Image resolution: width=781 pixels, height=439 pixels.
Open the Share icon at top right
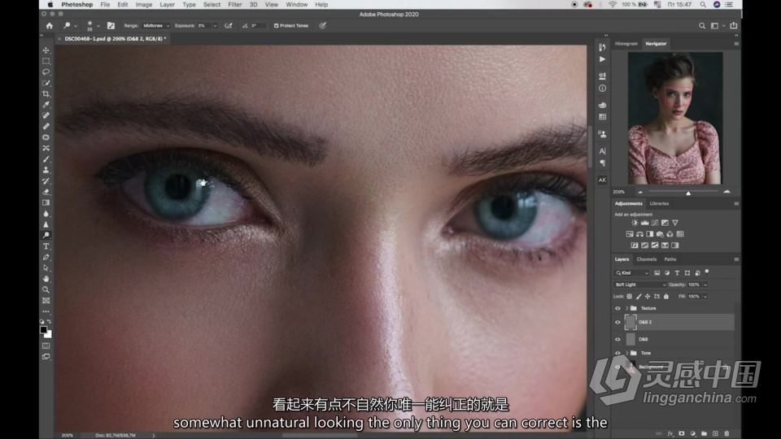(734, 25)
